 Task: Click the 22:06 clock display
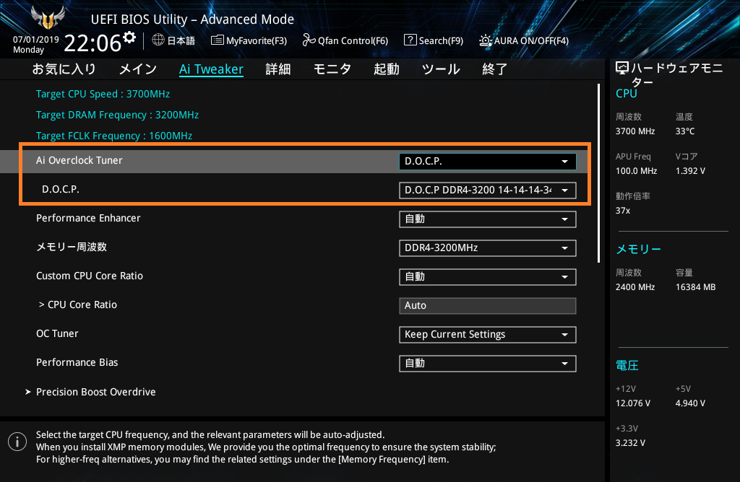tap(92, 43)
